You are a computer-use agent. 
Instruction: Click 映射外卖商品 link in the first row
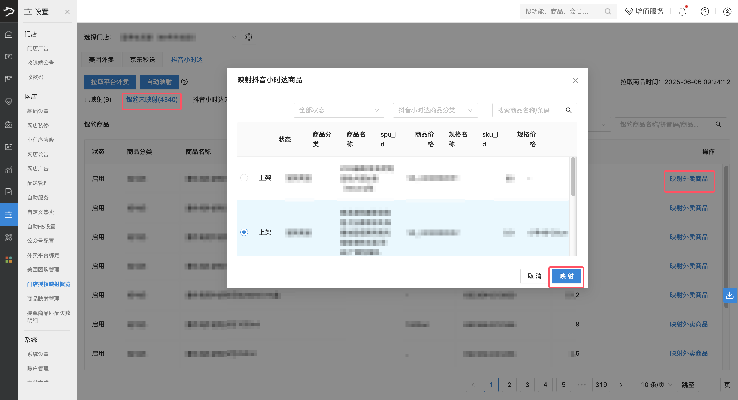[x=689, y=179]
